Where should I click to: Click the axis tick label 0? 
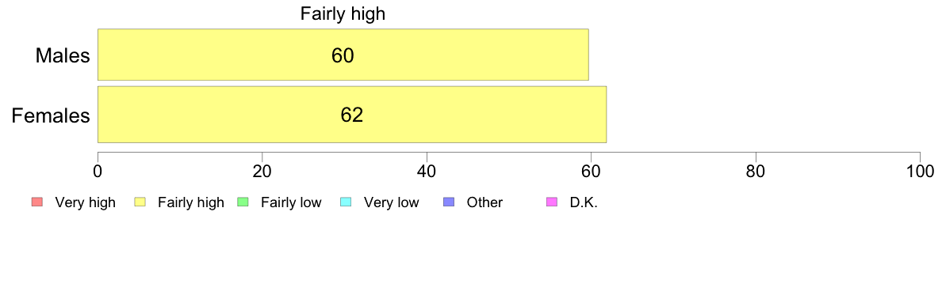pyautogui.click(x=98, y=171)
